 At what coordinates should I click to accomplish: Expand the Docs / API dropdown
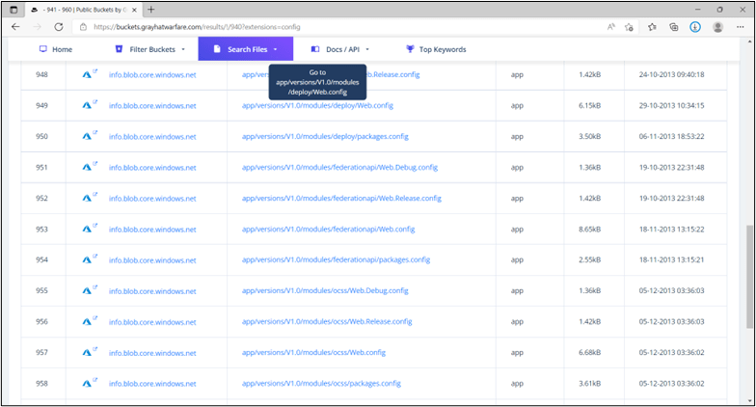pyautogui.click(x=340, y=49)
